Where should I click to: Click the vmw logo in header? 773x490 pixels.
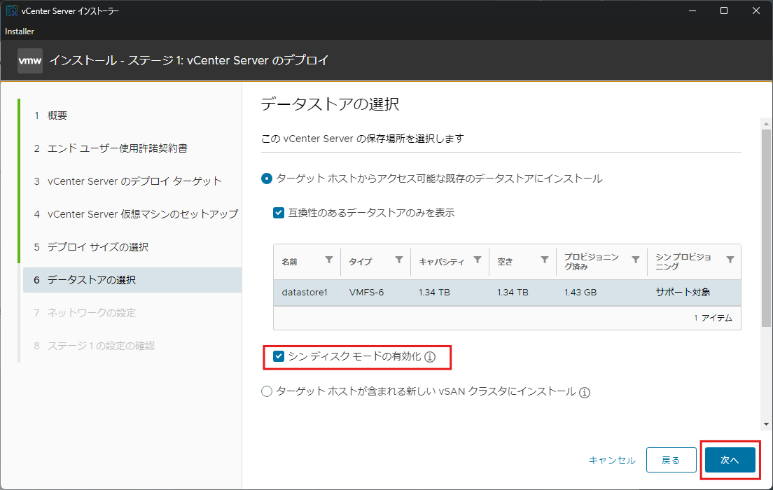click(30, 61)
